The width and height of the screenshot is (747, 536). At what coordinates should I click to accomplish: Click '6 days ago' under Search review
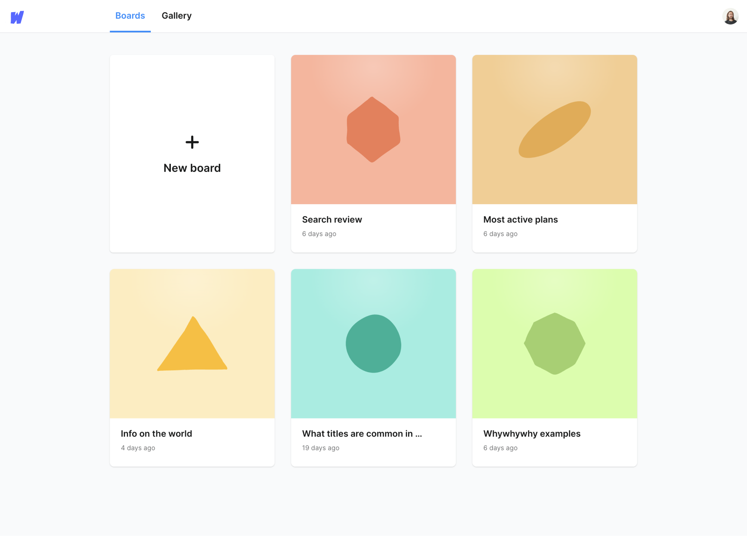coord(319,234)
